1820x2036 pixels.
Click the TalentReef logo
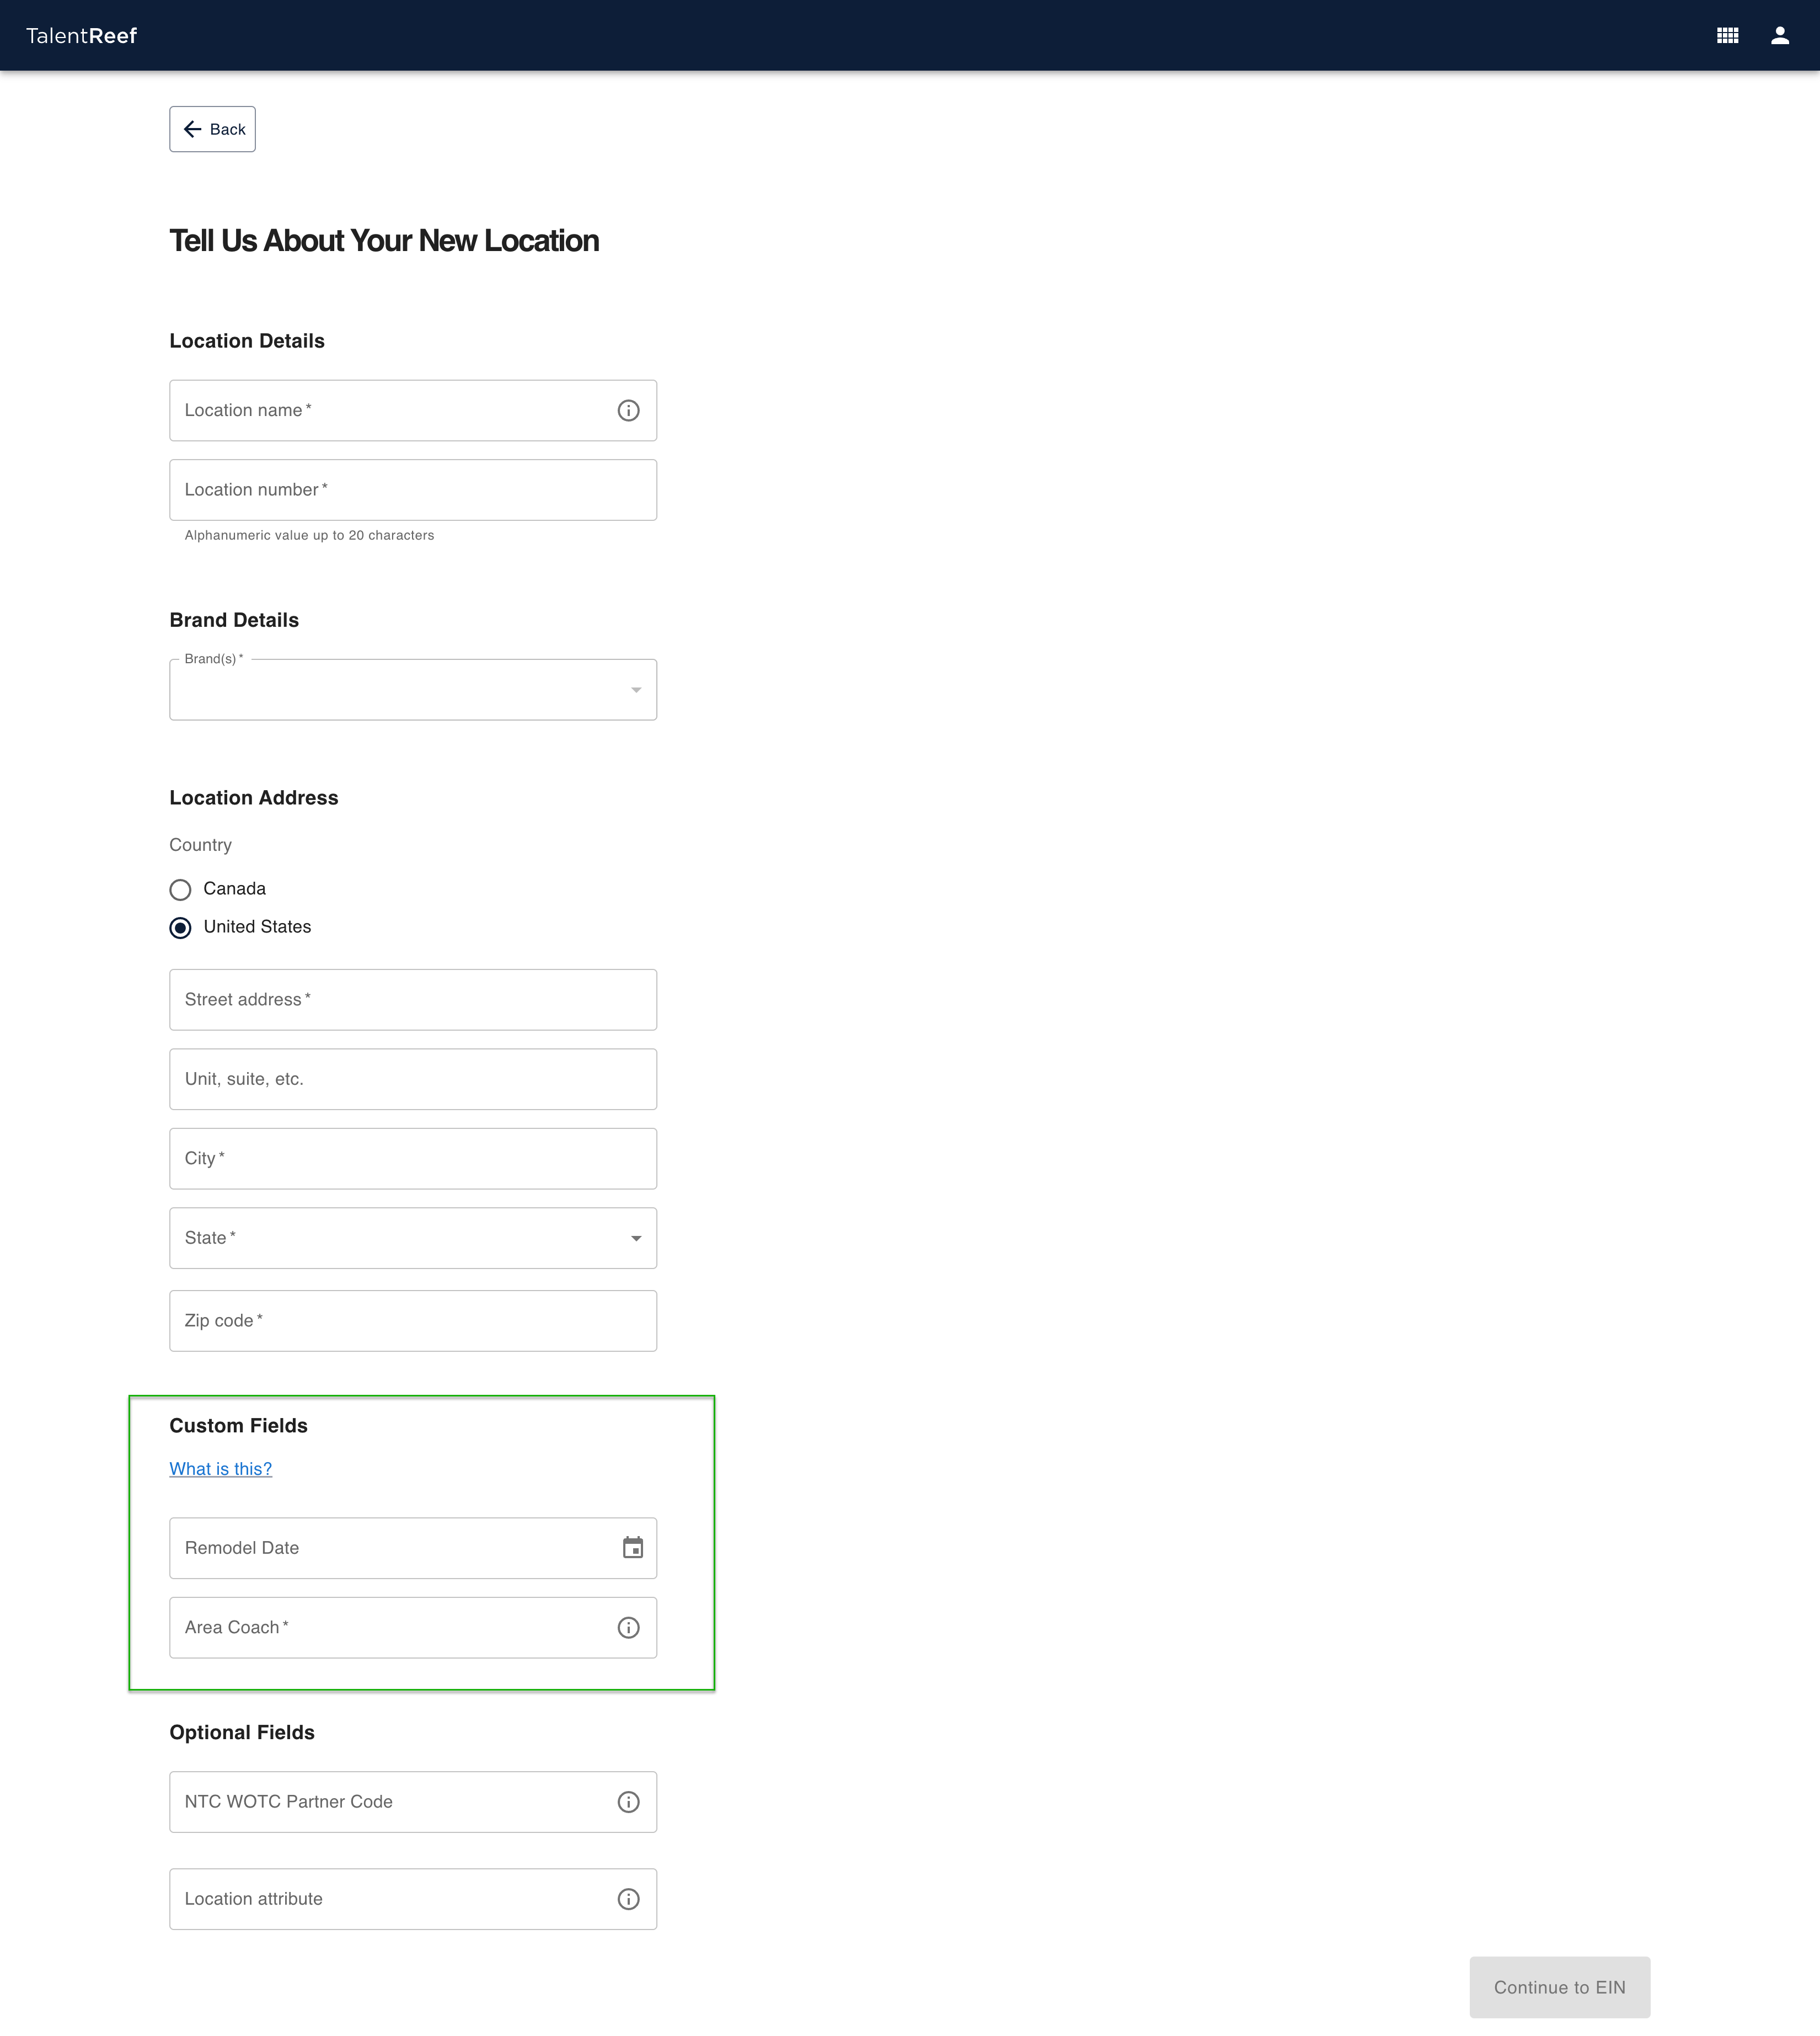(x=81, y=36)
